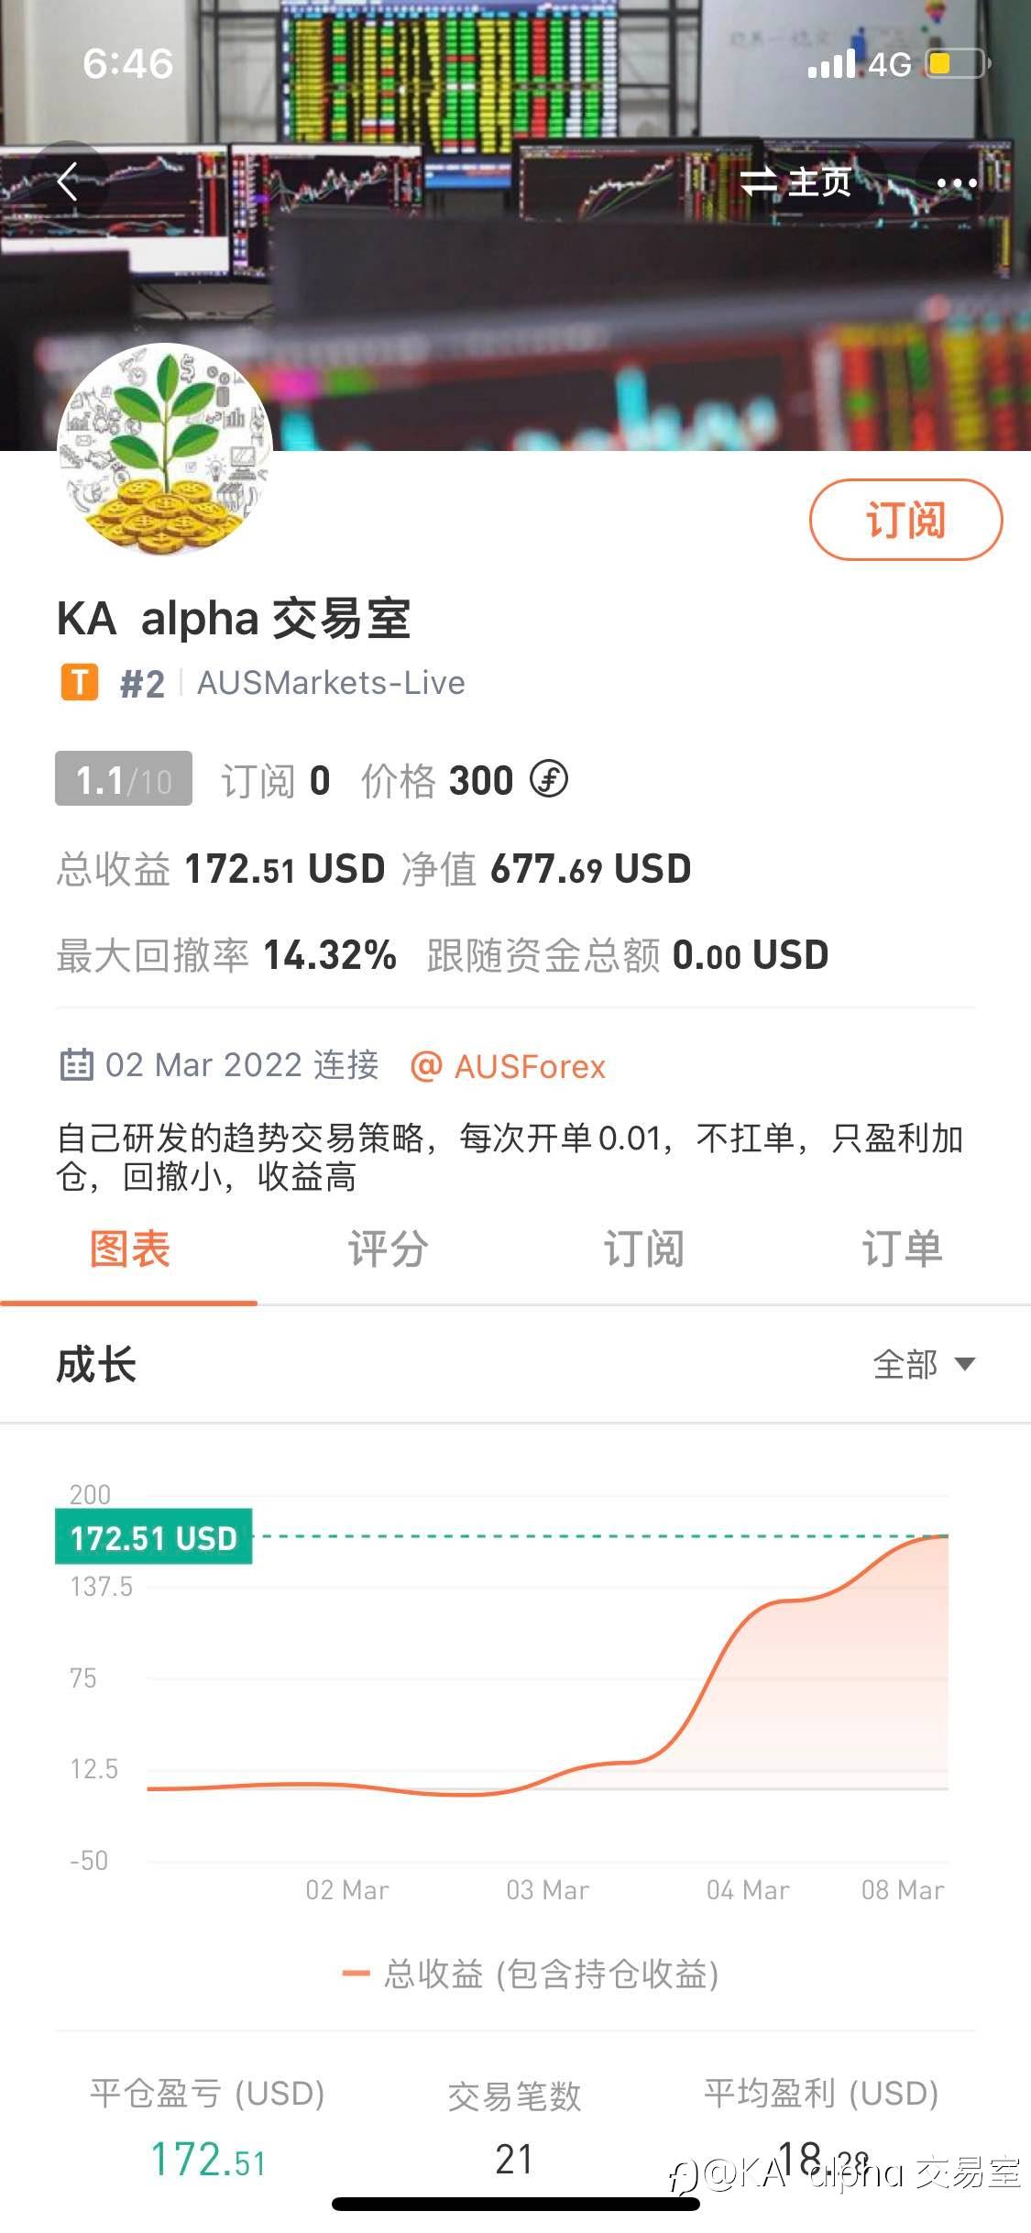Tap the 04 Mar date on the chart axis
1031x2233 pixels.
coord(747,1890)
